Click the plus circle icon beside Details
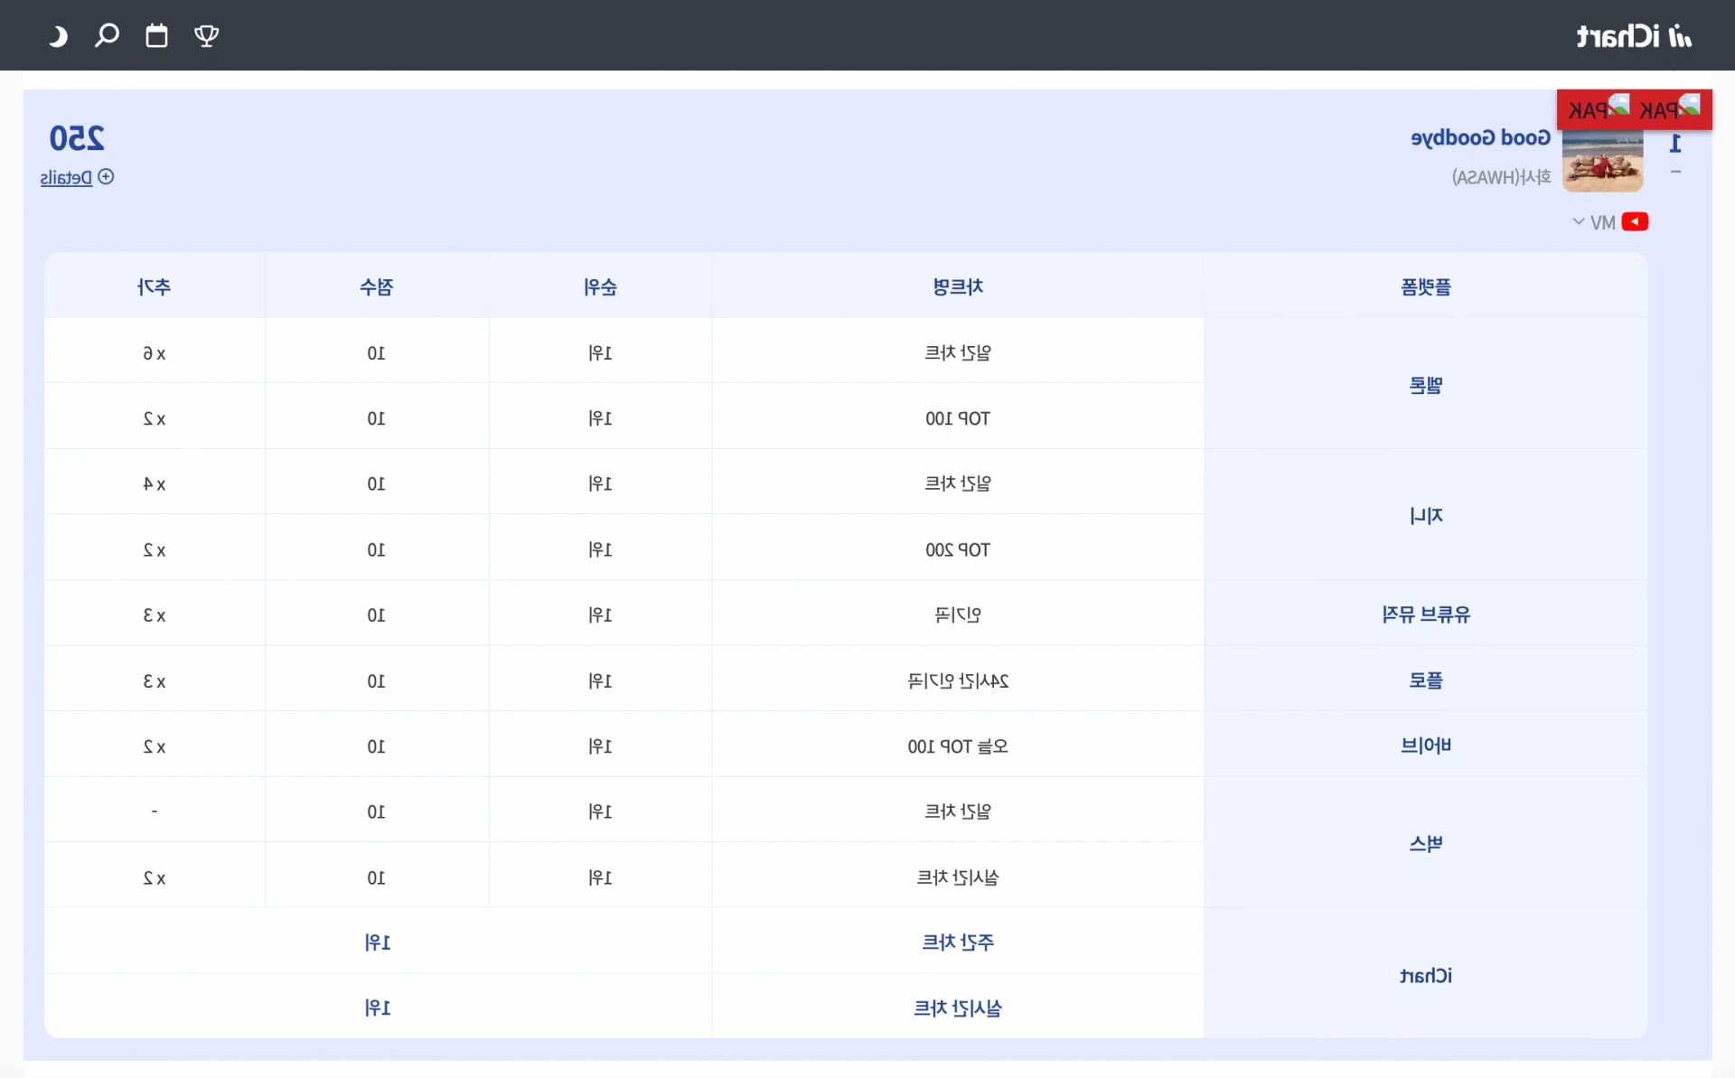The height and width of the screenshot is (1078, 1735). tap(106, 177)
